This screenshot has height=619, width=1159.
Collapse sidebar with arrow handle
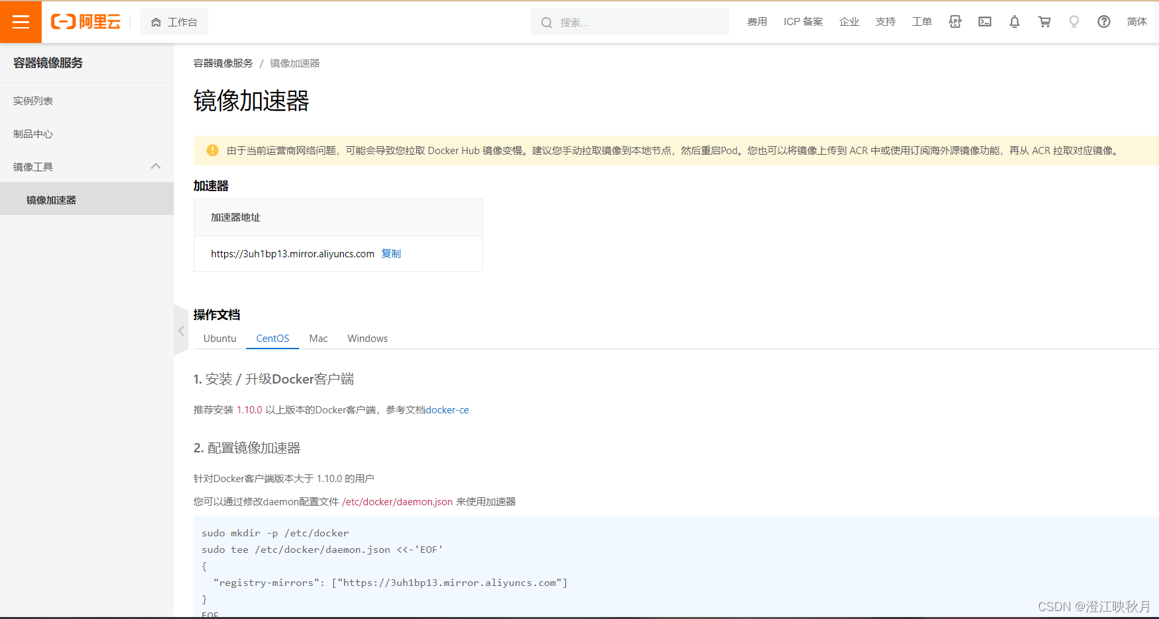[181, 331]
